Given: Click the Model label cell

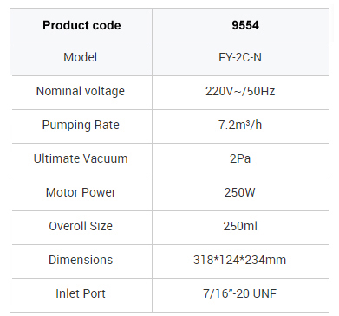Looking at the screenshot, I should tap(81, 57).
